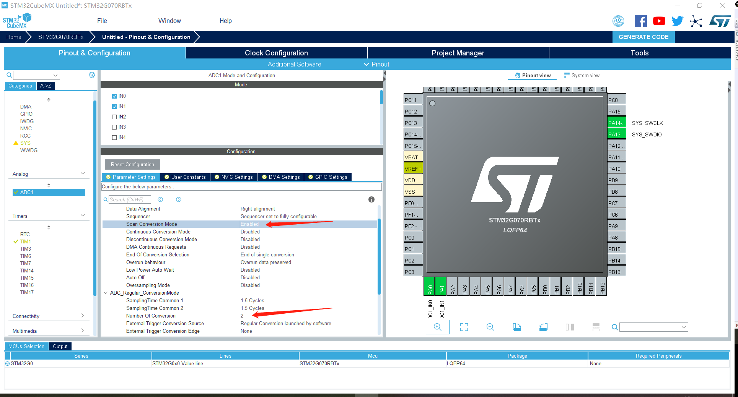Open the Twitter bird icon

677,21
